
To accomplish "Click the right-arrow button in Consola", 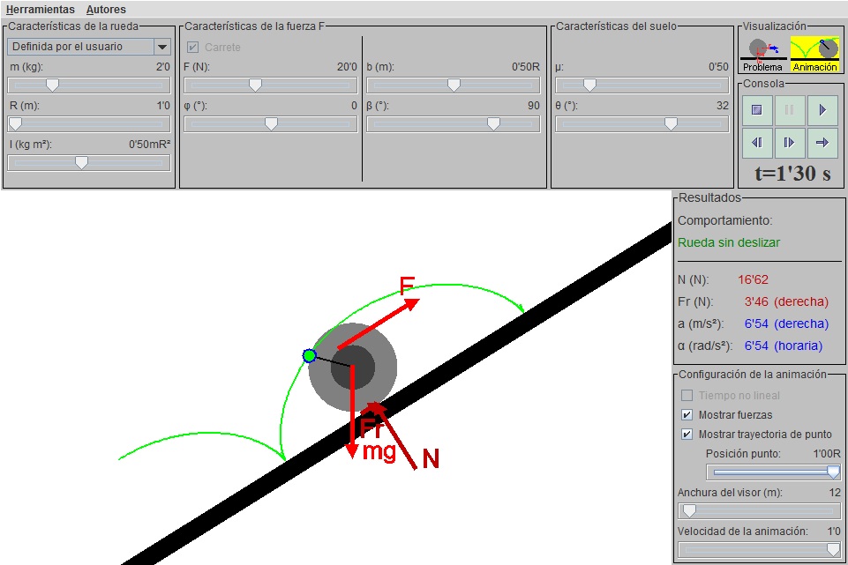I will click(822, 142).
